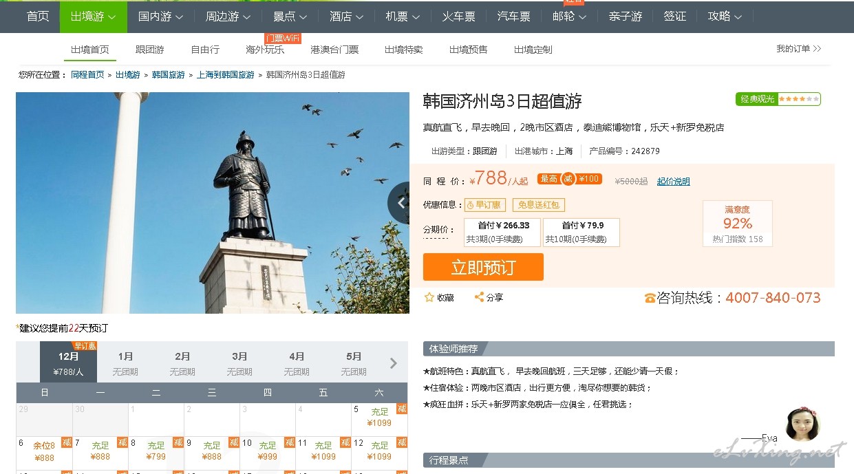Image resolution: width=854 pixels, height=474 pixels.
Task: Expand the 国内游 navigation menu
Action: (x=161, y=17)
